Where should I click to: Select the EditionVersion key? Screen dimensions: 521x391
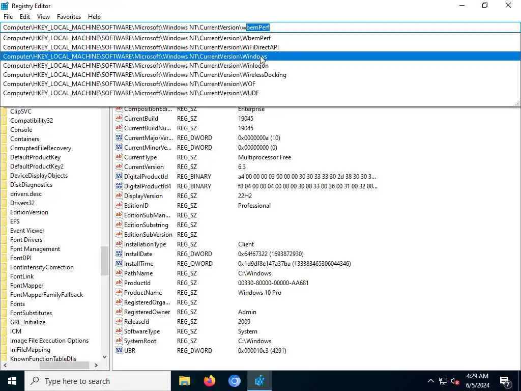point(29,212)
